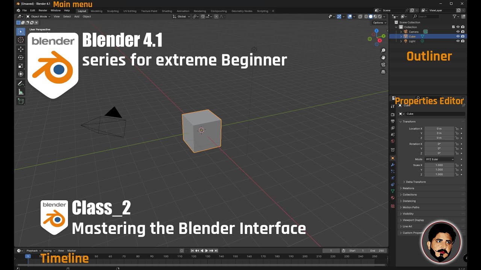The width and height of the screenshot is (481, 270).
Task: Switch to the Sculpting workspace tab
Action: pos(113,11)
